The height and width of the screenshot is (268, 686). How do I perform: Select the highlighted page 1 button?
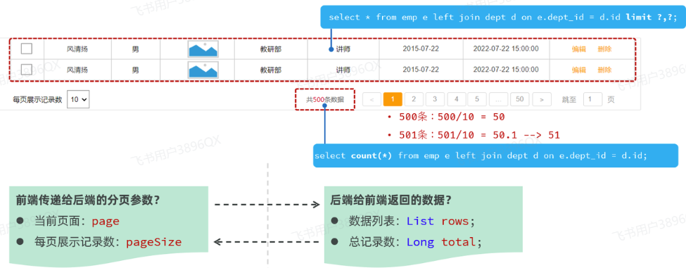click(393, 99)
